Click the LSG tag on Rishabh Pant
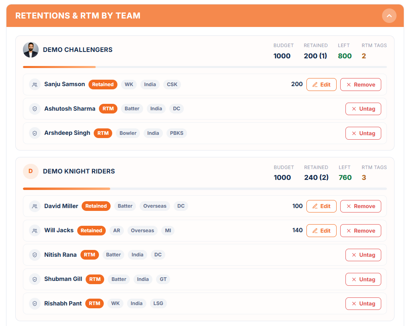Image resolution: width=411 pixels, height=326 pixels. point(158,303)
